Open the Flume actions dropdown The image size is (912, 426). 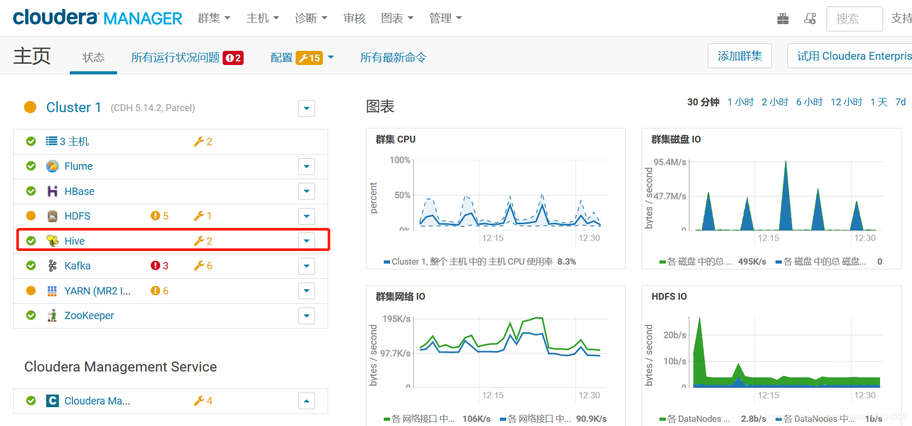307,167
